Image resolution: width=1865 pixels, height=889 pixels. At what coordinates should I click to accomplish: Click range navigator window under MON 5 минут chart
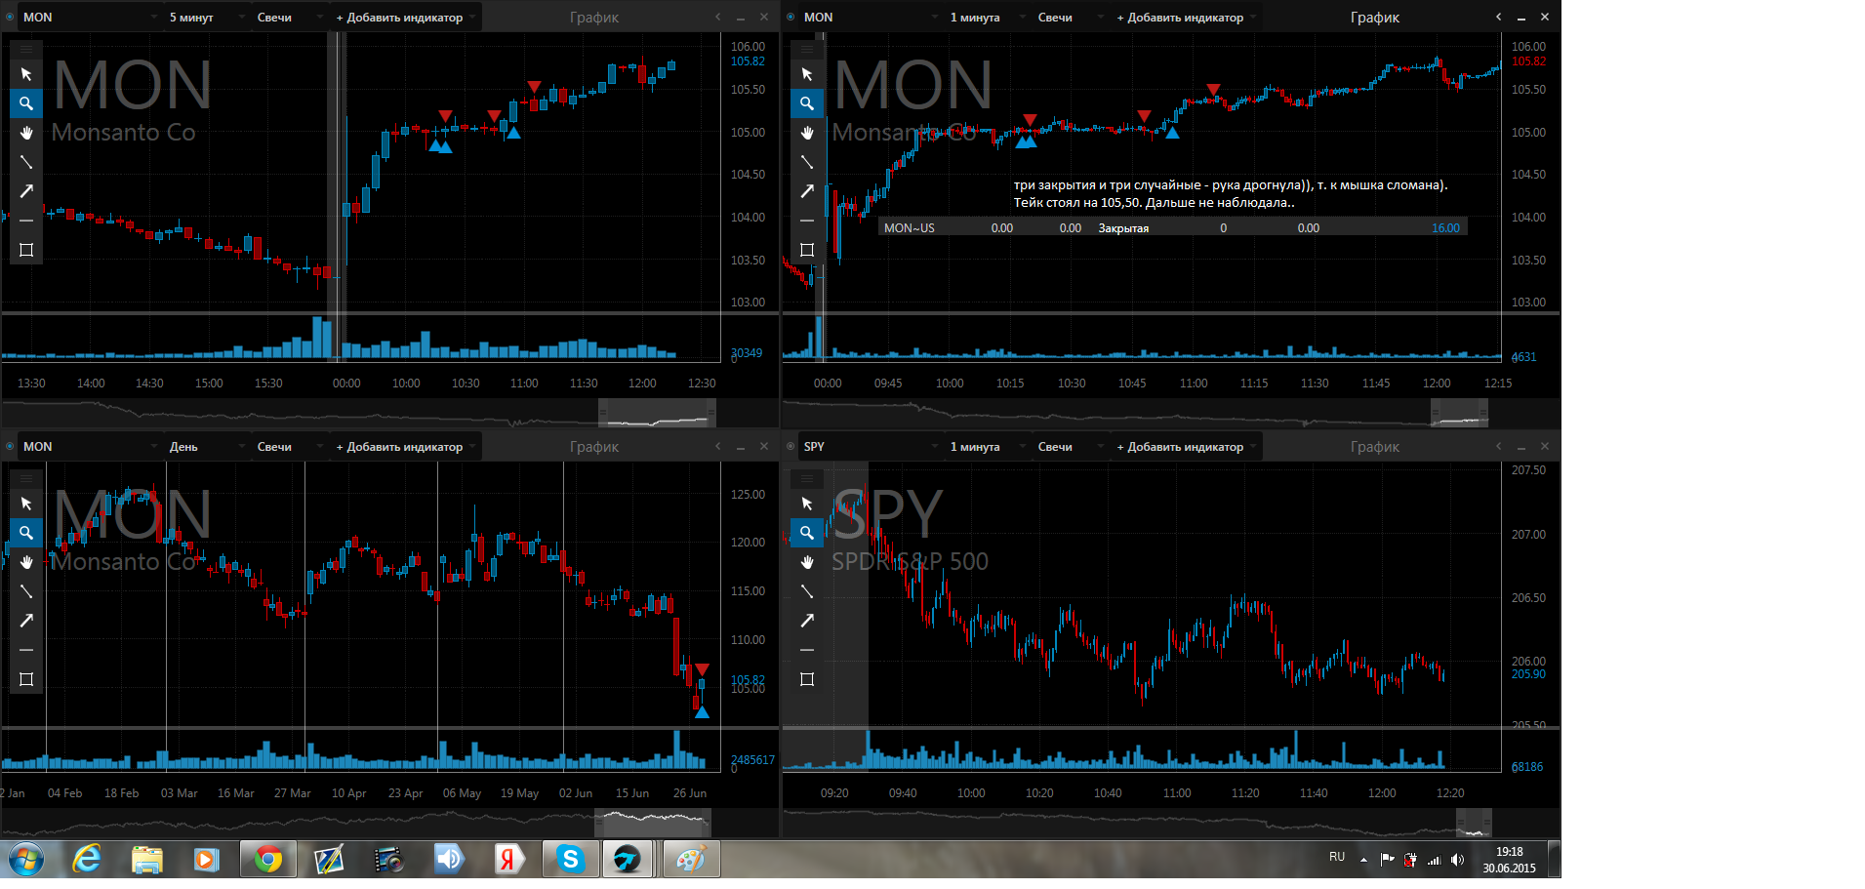(x=657, y=413)
